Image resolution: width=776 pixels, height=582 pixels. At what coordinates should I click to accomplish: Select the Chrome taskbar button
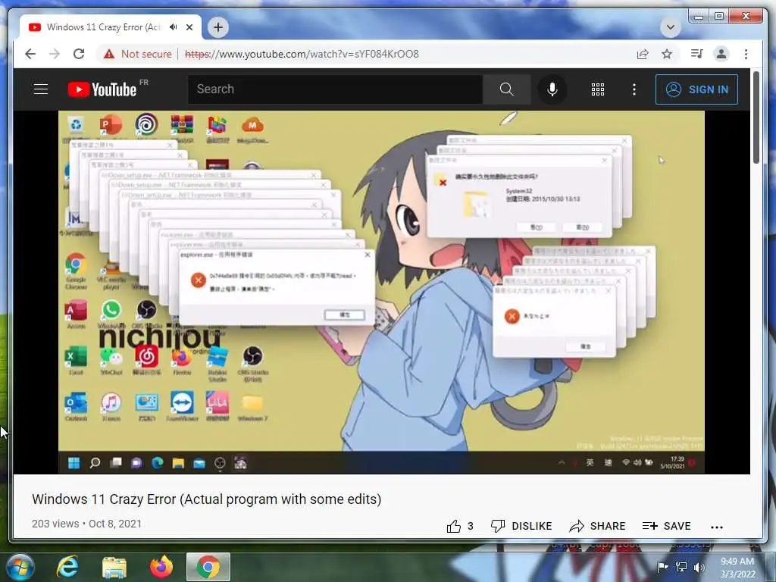(x=208, y=567)
